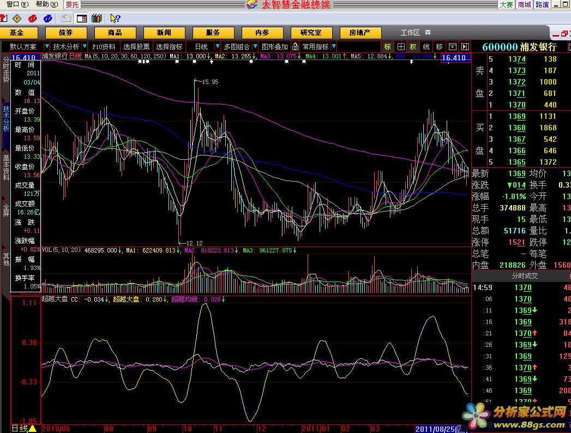Click the 15.95 peak price label
571x433 pixels.
[x=210, y=82]
